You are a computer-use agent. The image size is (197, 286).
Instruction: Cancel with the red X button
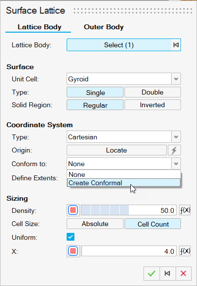pos(183,273)
